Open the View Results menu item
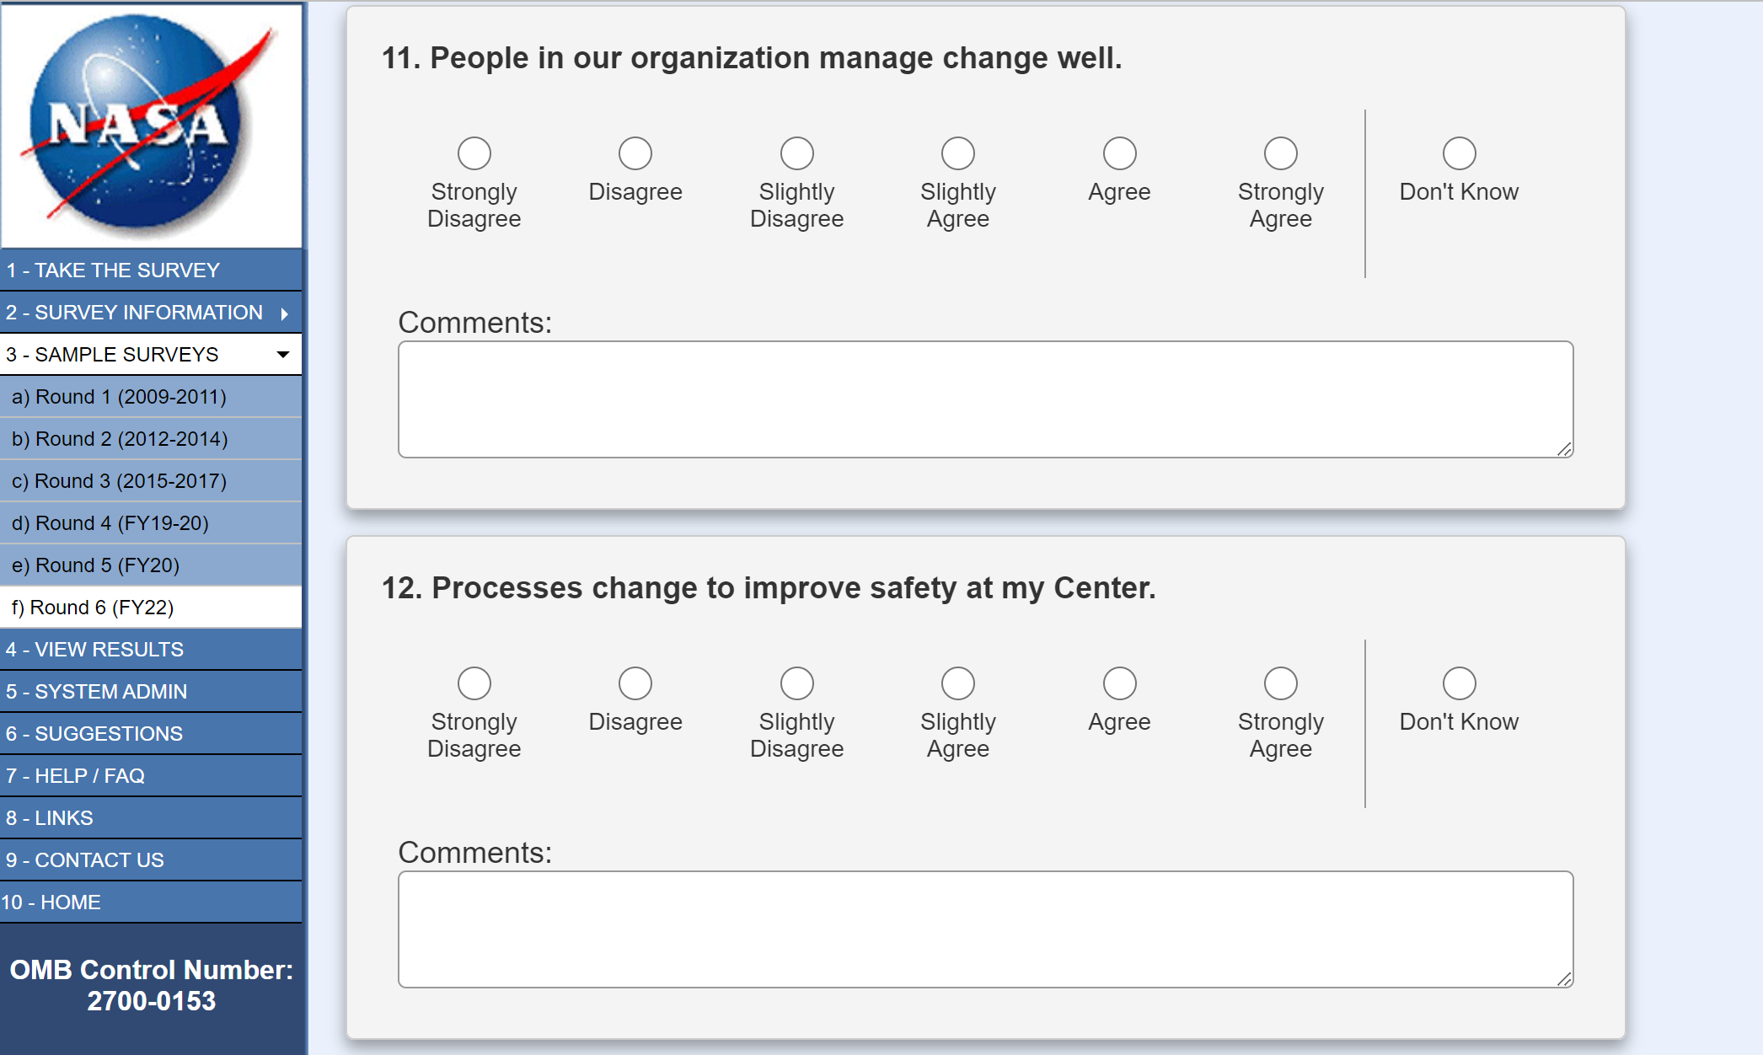The width and height of the screenshot is (1763, 1055). [x=94, y=650]
